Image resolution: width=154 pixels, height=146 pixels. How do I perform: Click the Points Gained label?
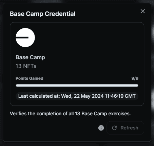(x=30, y=78)
